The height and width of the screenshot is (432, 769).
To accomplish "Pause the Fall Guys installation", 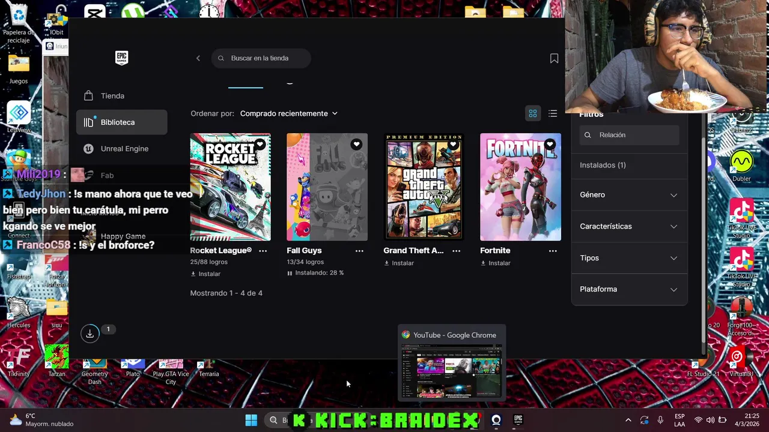I will 290,273.
